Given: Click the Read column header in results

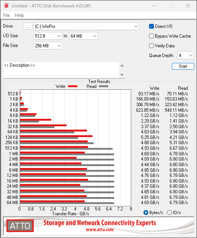Looking at the screenshot, I should click(183, 88).
